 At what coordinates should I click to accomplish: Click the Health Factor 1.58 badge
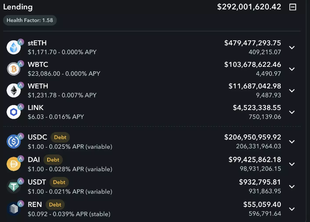pyautogui.click(x=30, y=20)
